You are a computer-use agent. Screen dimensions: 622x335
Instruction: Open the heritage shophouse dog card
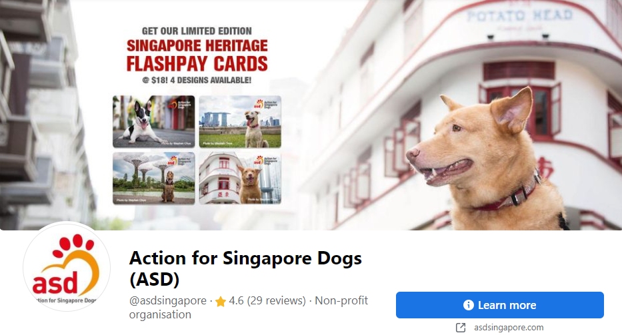[240, 178]
